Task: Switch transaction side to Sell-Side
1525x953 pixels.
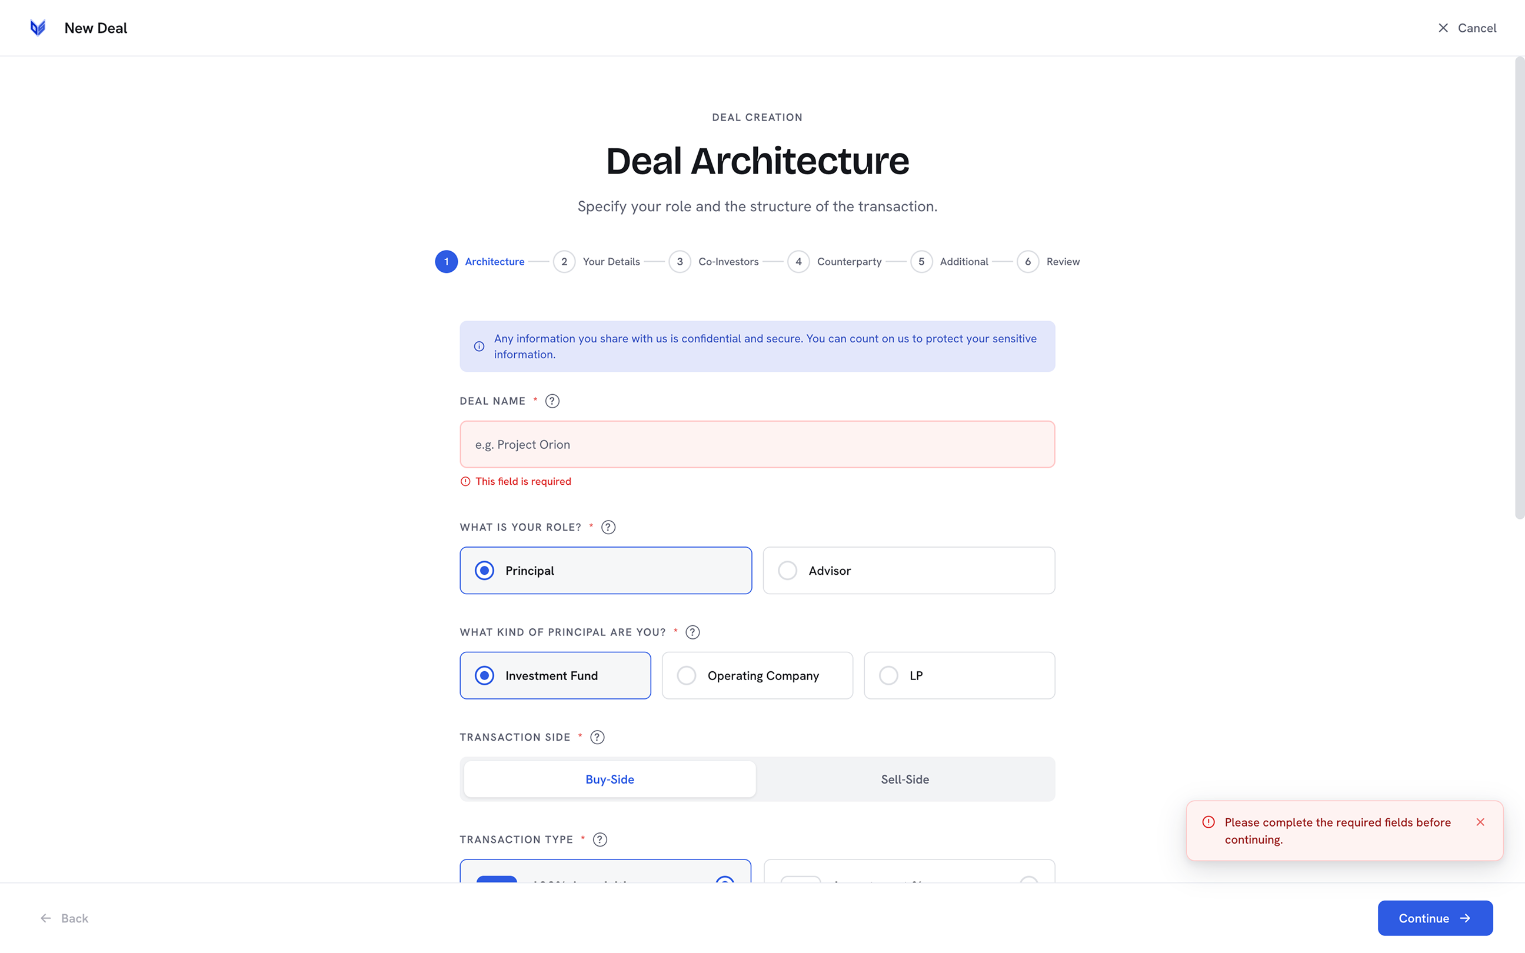Action: point(905,779)
